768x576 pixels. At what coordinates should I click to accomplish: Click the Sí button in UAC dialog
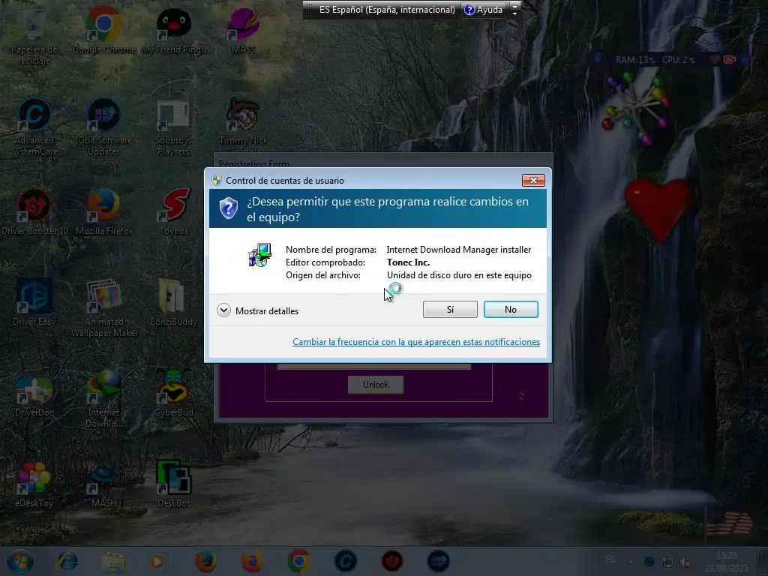click(450, 310)
